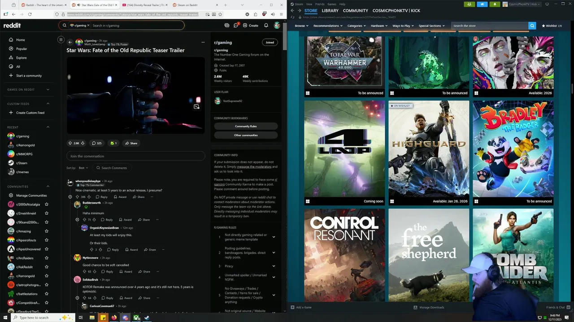
Task: Collapse Reddit left sidebar with hamburger button
Action: (61, 40)
